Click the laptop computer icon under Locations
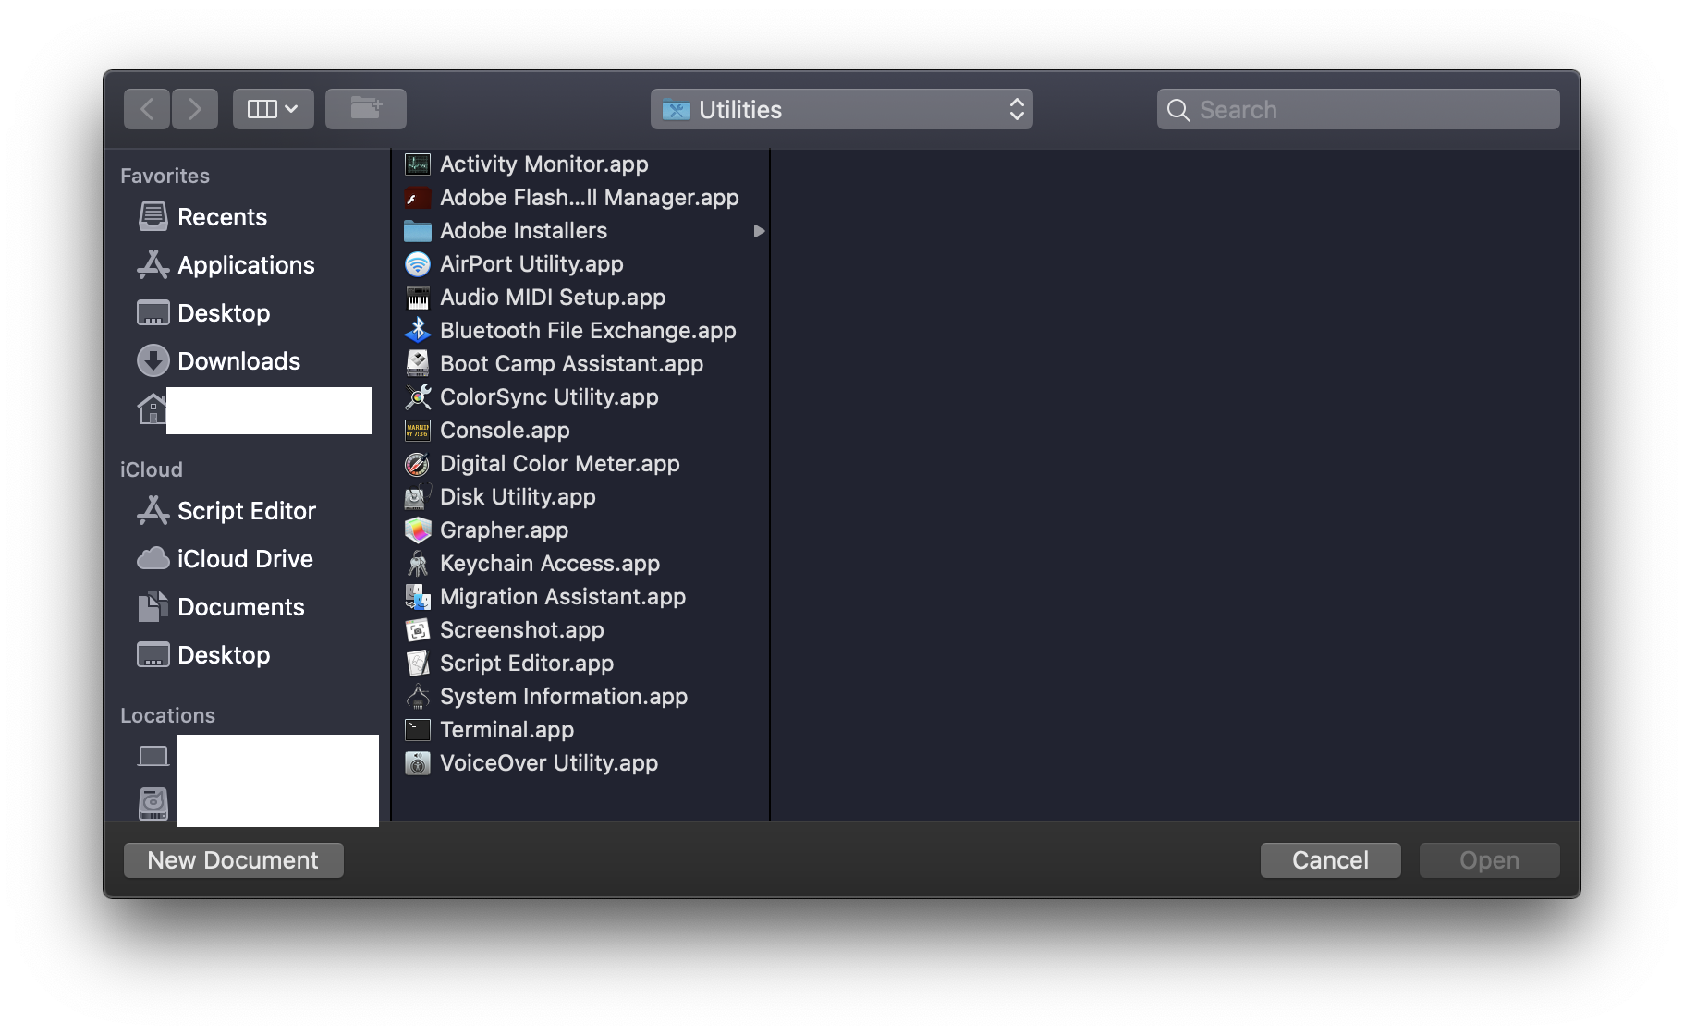 153,757
